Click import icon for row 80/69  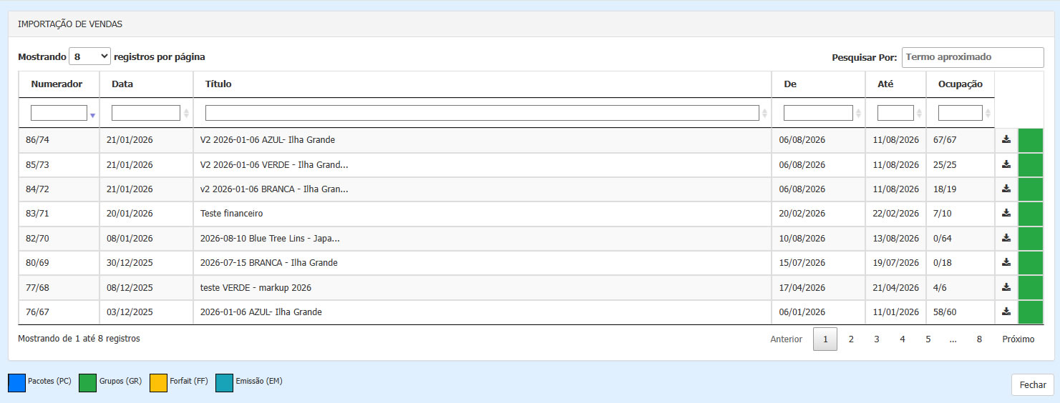click(1006, 262)
